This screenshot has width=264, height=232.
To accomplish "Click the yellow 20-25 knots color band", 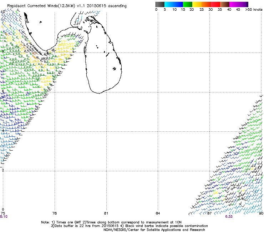I will (197, 4).
